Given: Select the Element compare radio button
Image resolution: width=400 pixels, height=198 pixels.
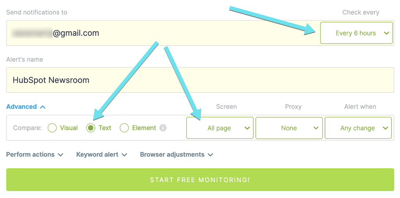Looking at the screenshot, I should coord(124,128).
